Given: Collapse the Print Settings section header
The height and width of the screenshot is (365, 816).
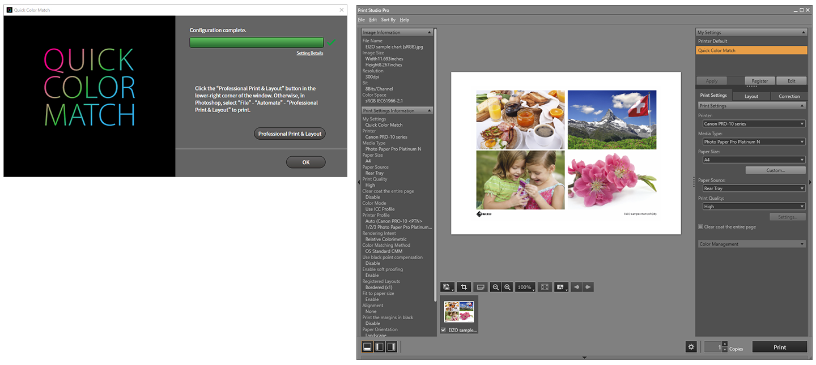Looking at the screenshot, I should click(x=751, y=106).
